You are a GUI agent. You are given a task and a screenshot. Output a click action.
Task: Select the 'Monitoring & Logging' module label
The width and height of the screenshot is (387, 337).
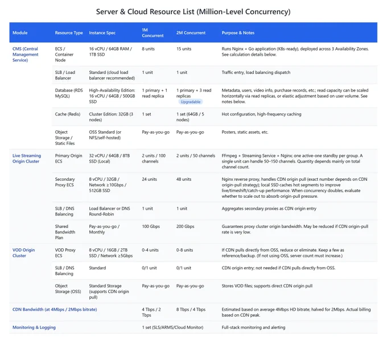tap(34, 327)
